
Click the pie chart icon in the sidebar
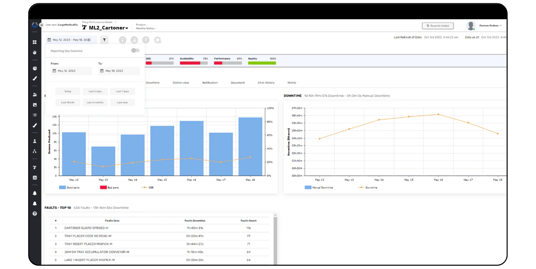point(35,68)
